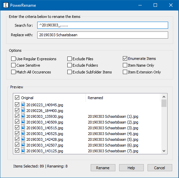Click the Items Selected: 89 status text

tap(28, 166)
